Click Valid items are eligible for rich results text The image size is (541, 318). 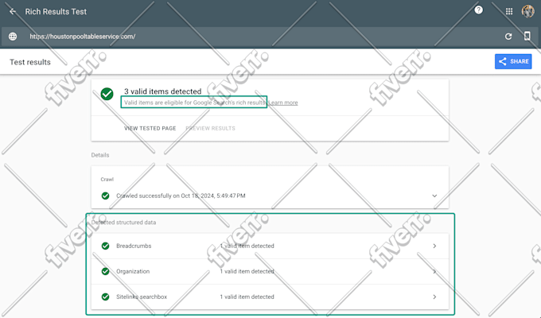pos(195,103)
